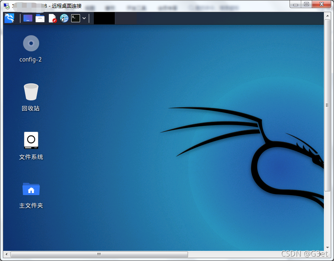Open the Kali dragon applications menu

[9, 18]
